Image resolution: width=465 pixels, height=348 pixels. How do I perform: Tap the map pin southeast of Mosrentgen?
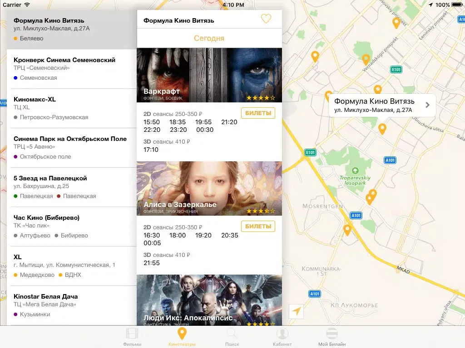coord(347,230)
